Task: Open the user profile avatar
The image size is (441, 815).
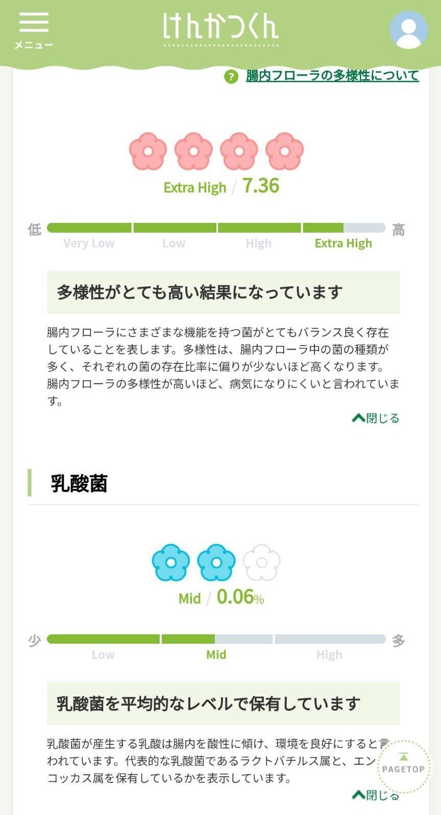Action: click(408, 30)
